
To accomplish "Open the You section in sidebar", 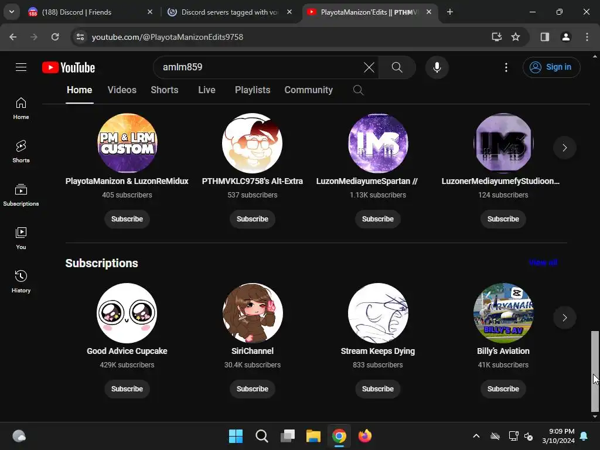I will tap(21, 238).
